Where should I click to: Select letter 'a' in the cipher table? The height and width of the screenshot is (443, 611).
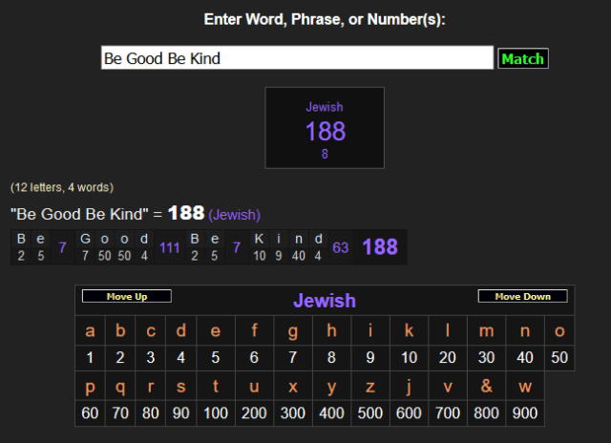[91, 331]
